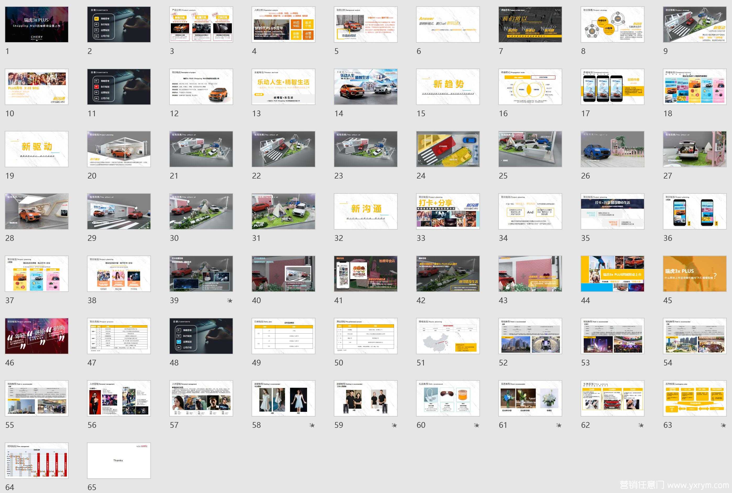Viewport: 732px width, 493px height.
Task: Select slide 6 Answer thumbnail
Action: 448,25
